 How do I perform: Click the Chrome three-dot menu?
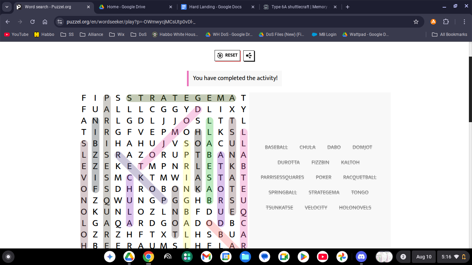(x=465, y=22)
